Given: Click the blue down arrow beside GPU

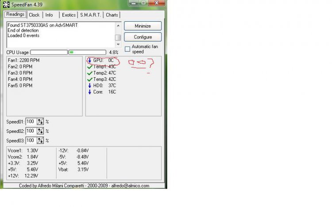Looking at the screenshot, I should coord(89,60).
